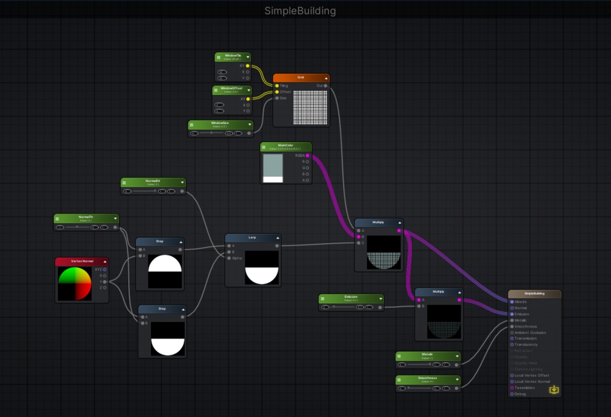Collapse the Grid node using its header arrow
611x417 pixels.
point(326,78)
